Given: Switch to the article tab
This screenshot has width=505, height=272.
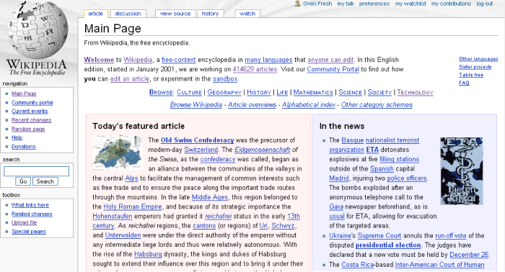Looking at the screenshot, I should 95,14.
